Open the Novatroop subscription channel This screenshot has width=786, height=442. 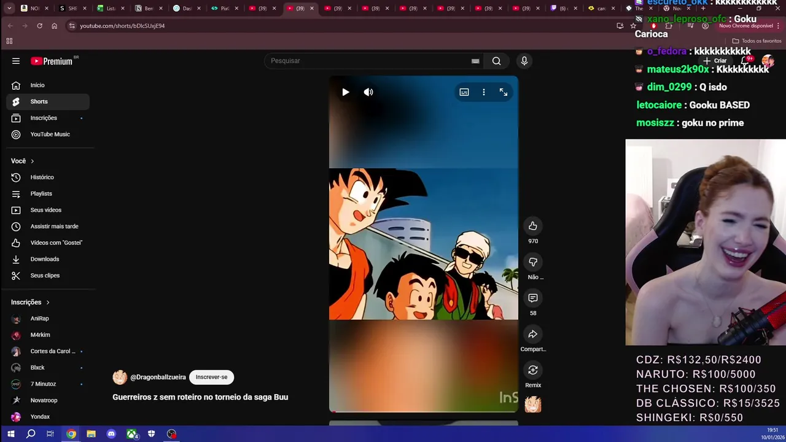point(48,400)
